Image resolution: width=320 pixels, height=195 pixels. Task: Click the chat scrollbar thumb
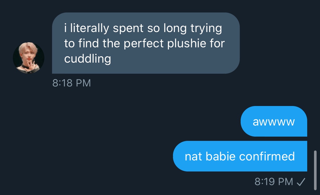coord(315,170)
